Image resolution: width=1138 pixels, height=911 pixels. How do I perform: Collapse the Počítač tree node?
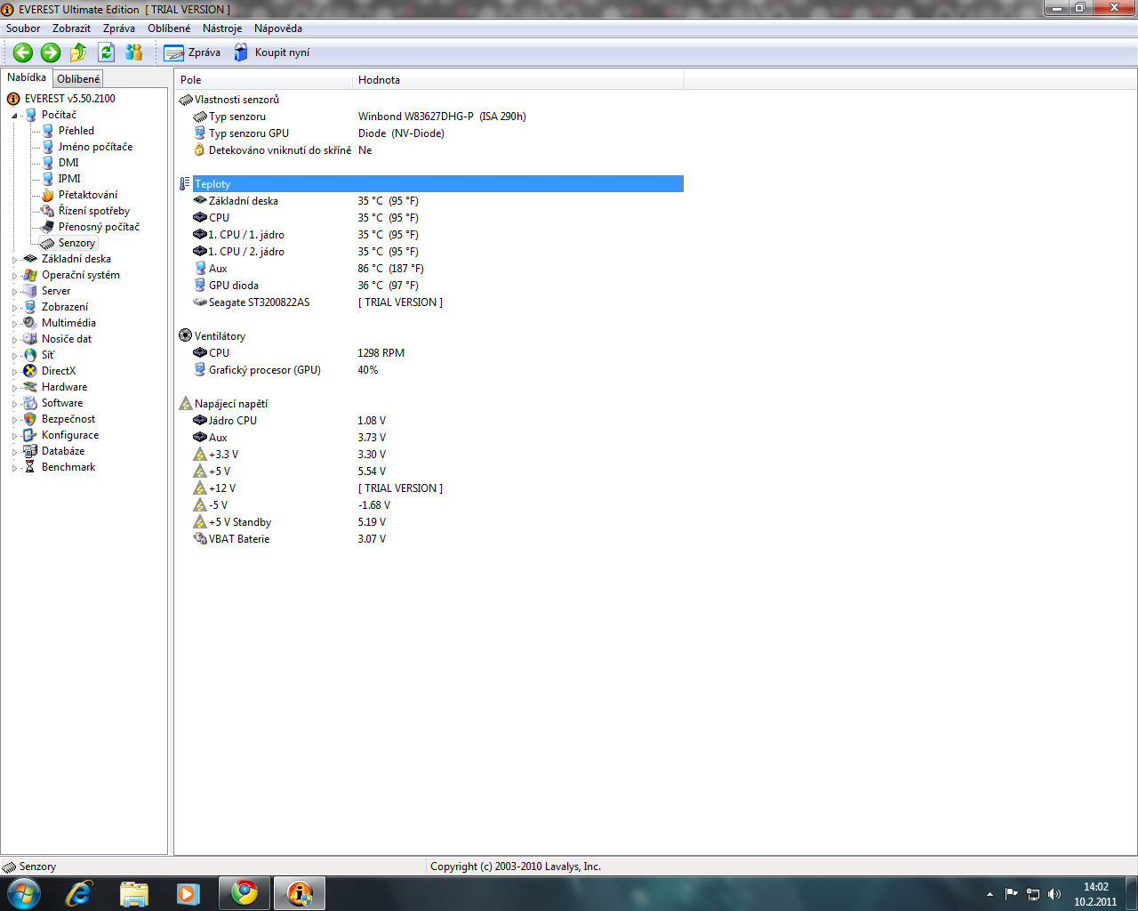click(x=15, y=116)
